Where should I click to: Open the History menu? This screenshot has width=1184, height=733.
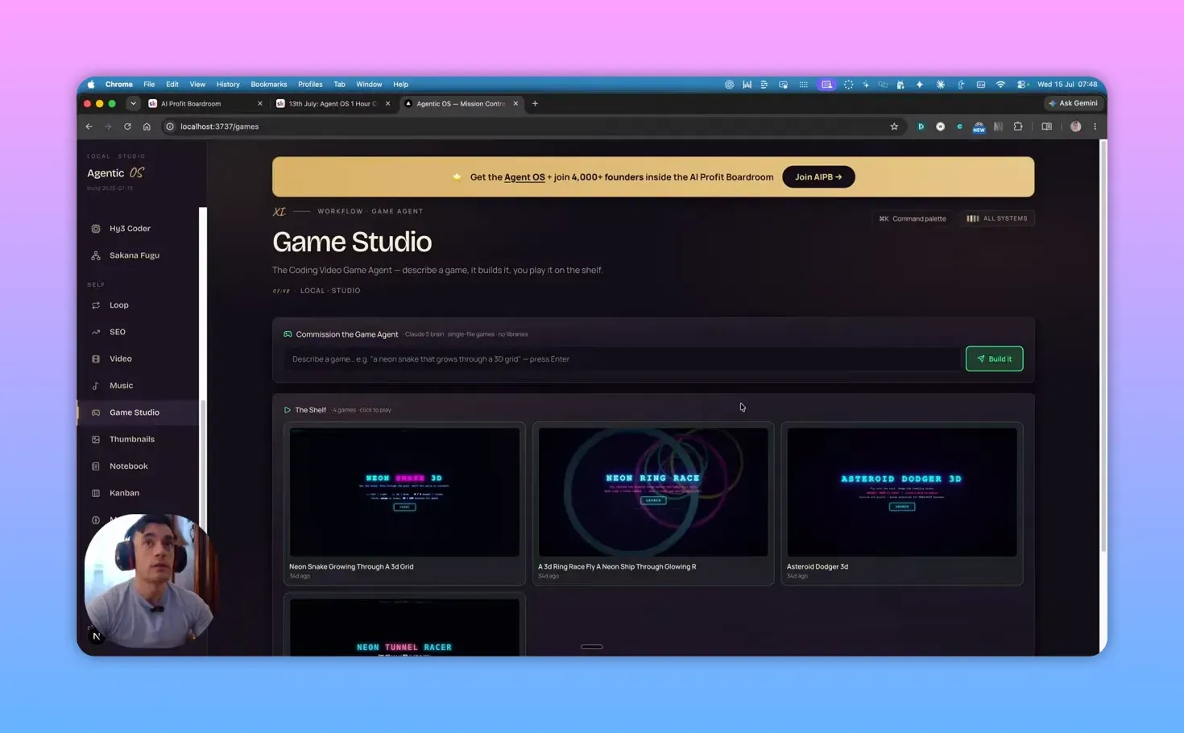coord(228,85)
